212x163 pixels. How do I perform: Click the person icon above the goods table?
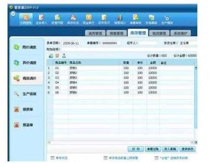pos(64,56)
